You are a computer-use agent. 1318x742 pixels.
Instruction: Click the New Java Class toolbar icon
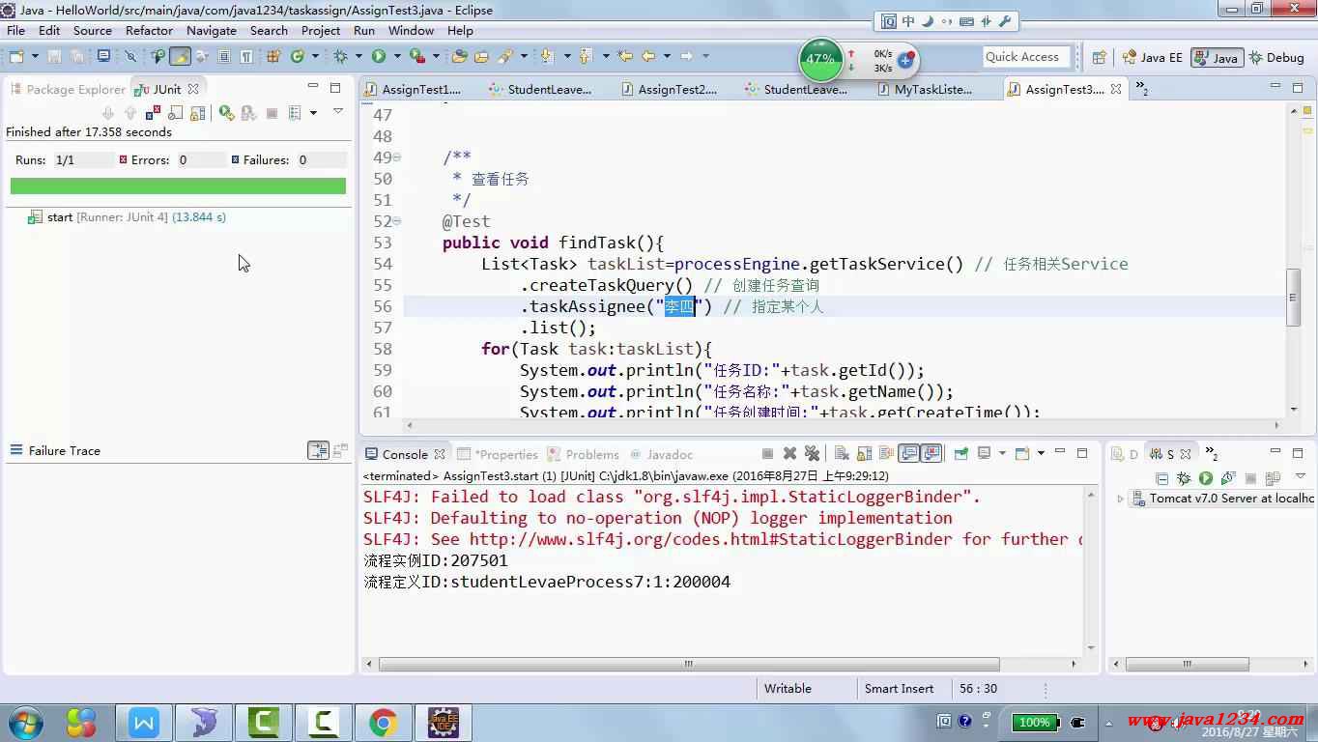click(x=298, y=56)
